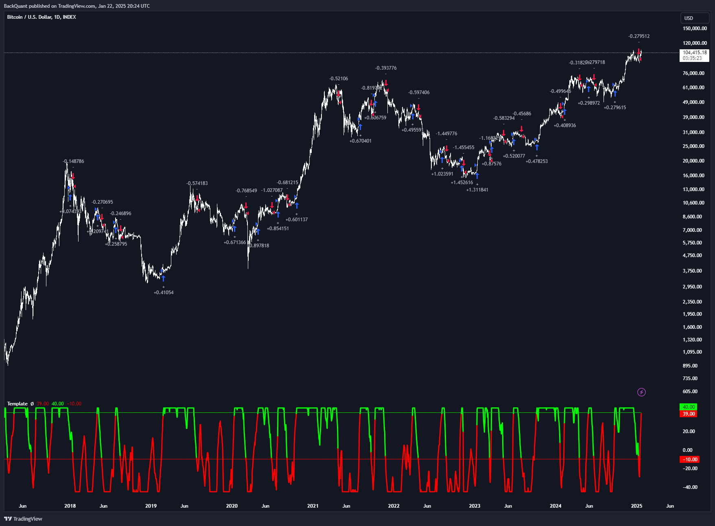Screen dimensions: 715x526
Task: Click the +0.670401 signal label
Action: (x=361, y=141)
